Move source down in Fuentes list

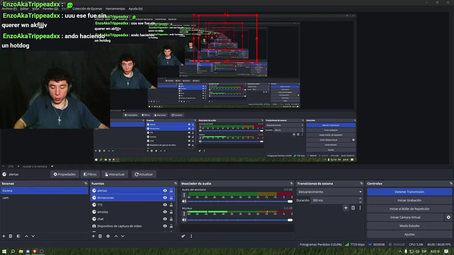point(123,236)
